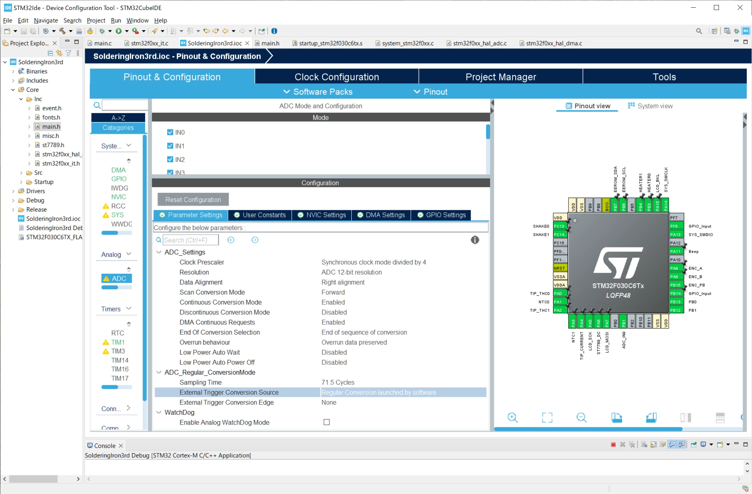Uncheck the IN1 channel checkbox

[x=170, y=146]
